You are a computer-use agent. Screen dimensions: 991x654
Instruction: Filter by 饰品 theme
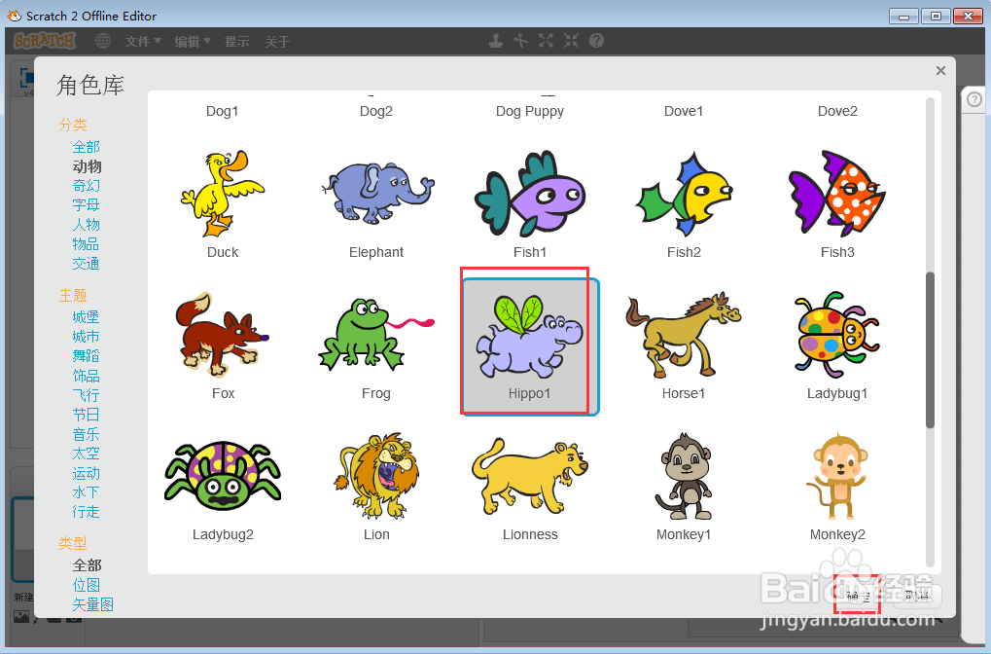click(86, 376)
